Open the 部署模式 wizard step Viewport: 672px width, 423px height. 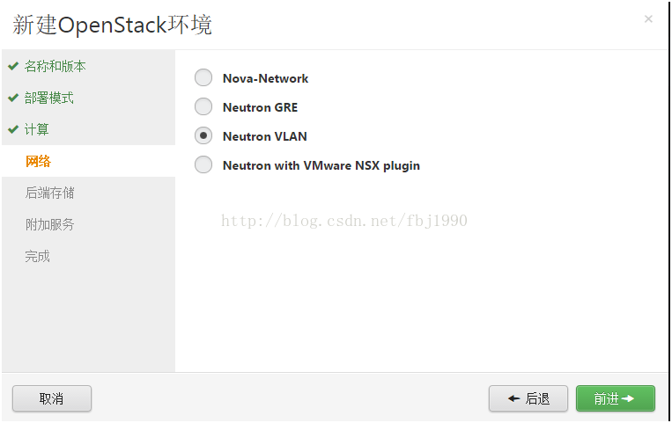pyautogui.click(x=49, y=98)
